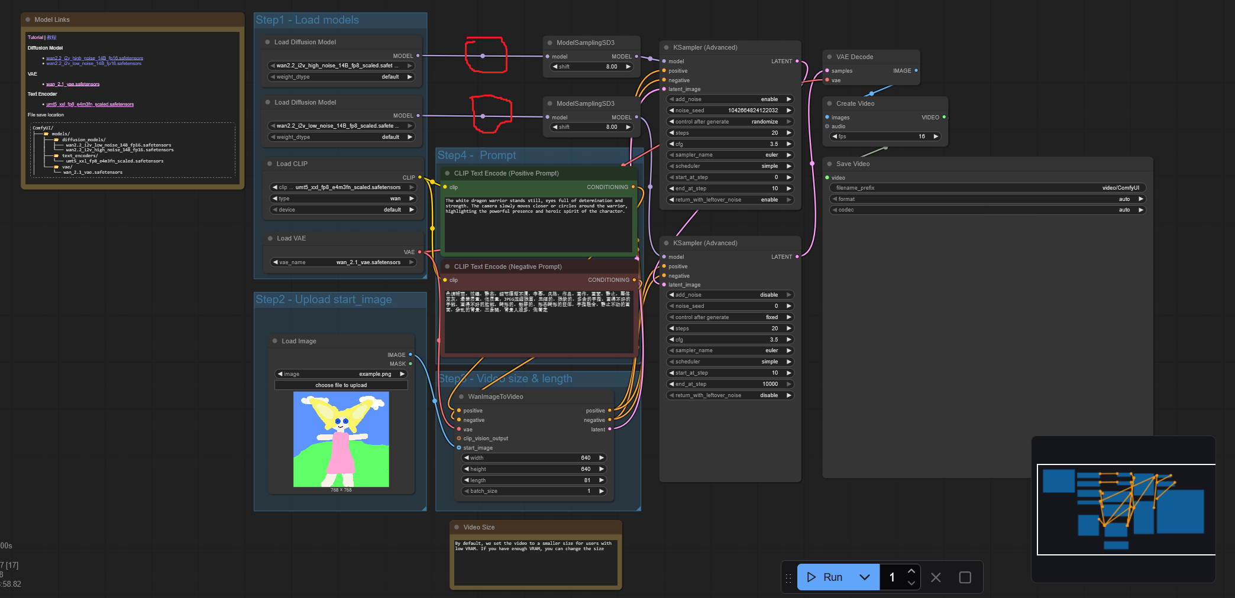Collapse the Load Image node via its title dot
The height and width of the screenshot is (598, 1235).
(x=274, y=341)
